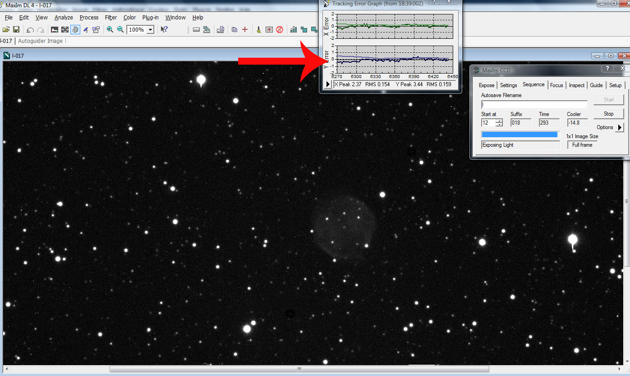Switch to the Inspect tab
Viewport: 630px width, 376px height.
(577, 85)
